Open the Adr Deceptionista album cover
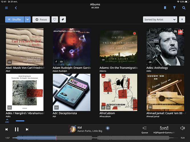 pos(72,92)
